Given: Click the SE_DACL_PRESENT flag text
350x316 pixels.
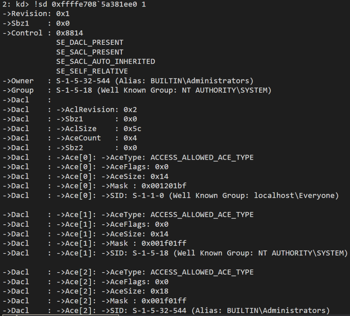Looking at the screenshot, I should [90, 42].
